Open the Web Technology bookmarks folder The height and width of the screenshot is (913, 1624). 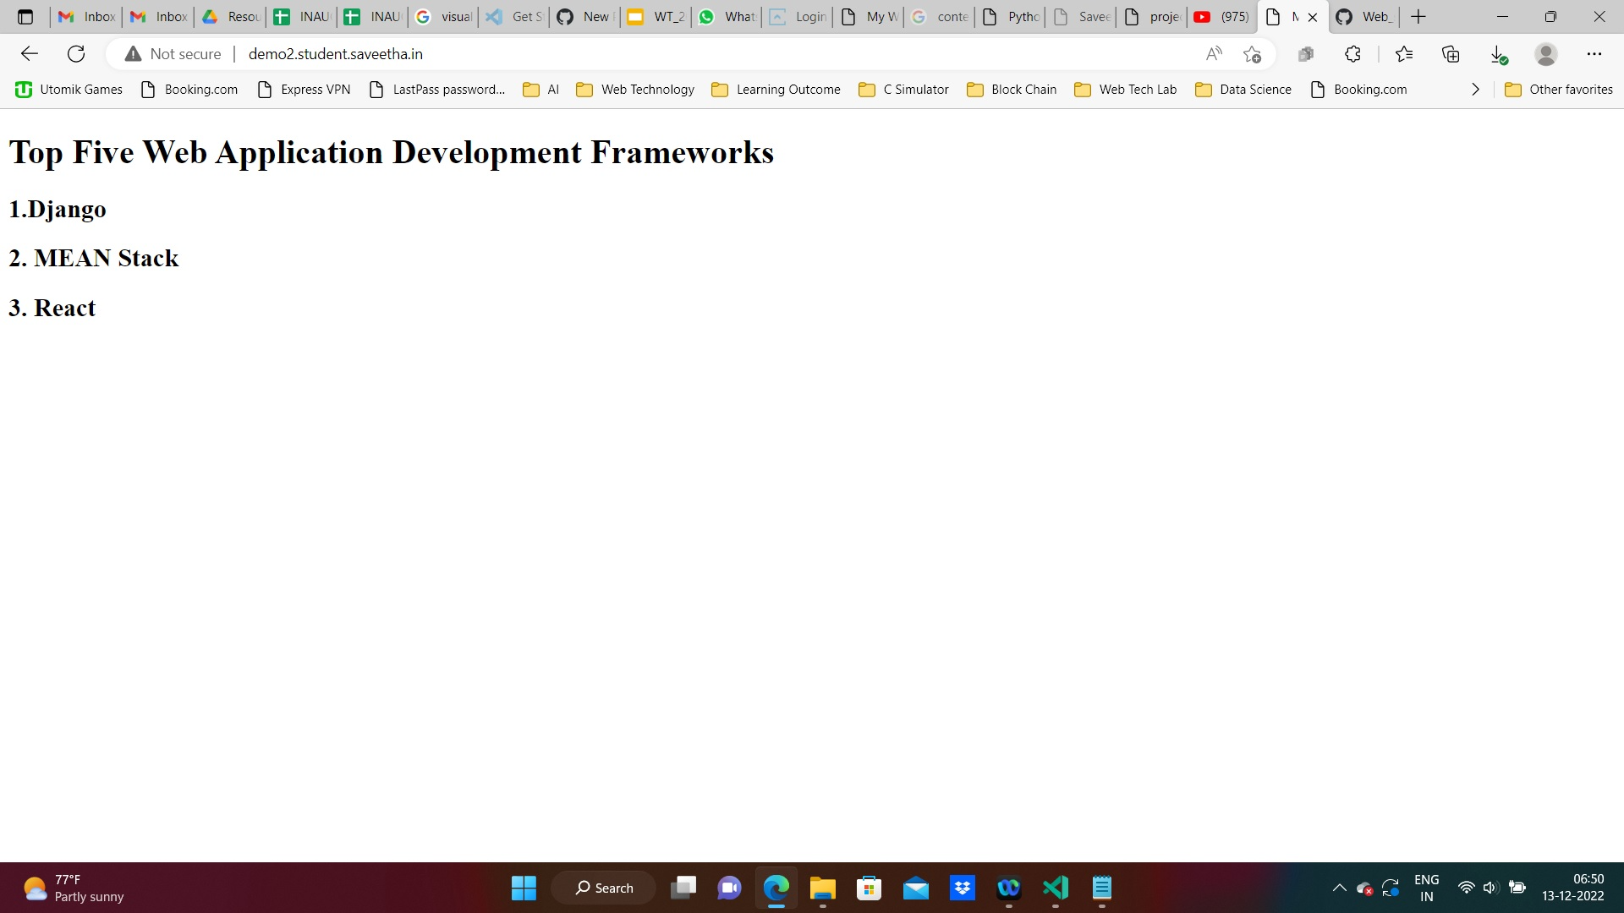[x=635, y=89]
